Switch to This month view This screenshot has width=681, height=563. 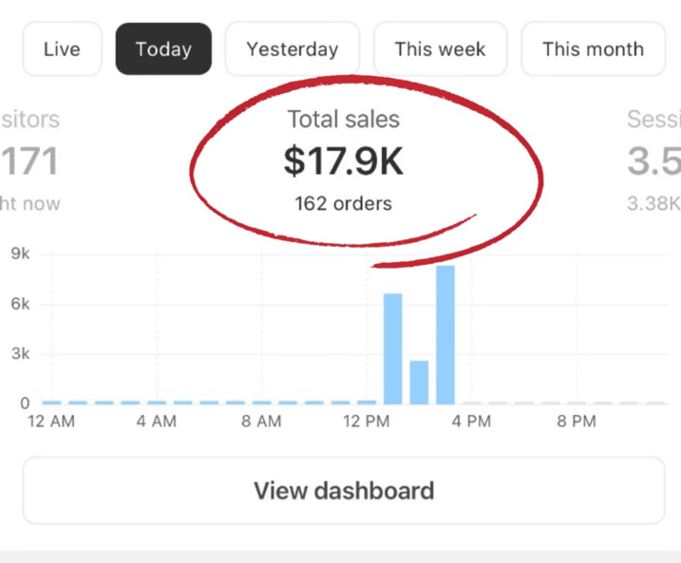pos(593,49)
